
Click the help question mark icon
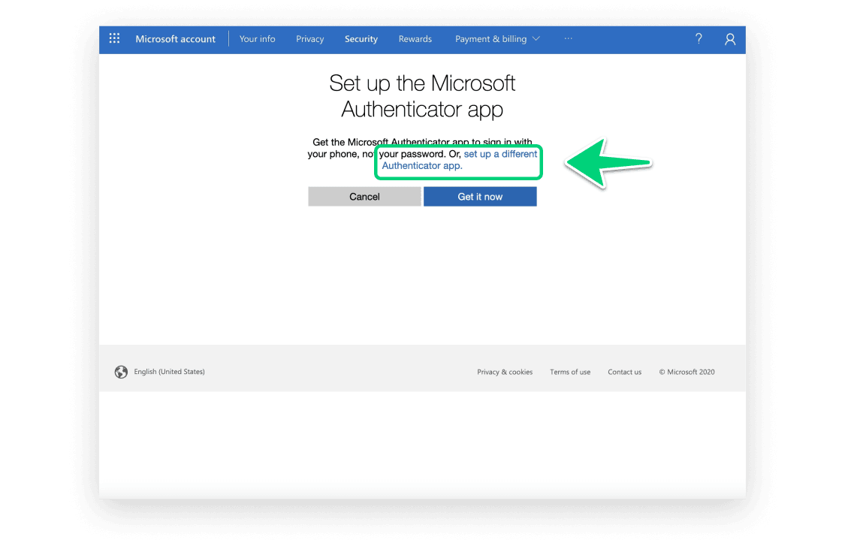699,39
